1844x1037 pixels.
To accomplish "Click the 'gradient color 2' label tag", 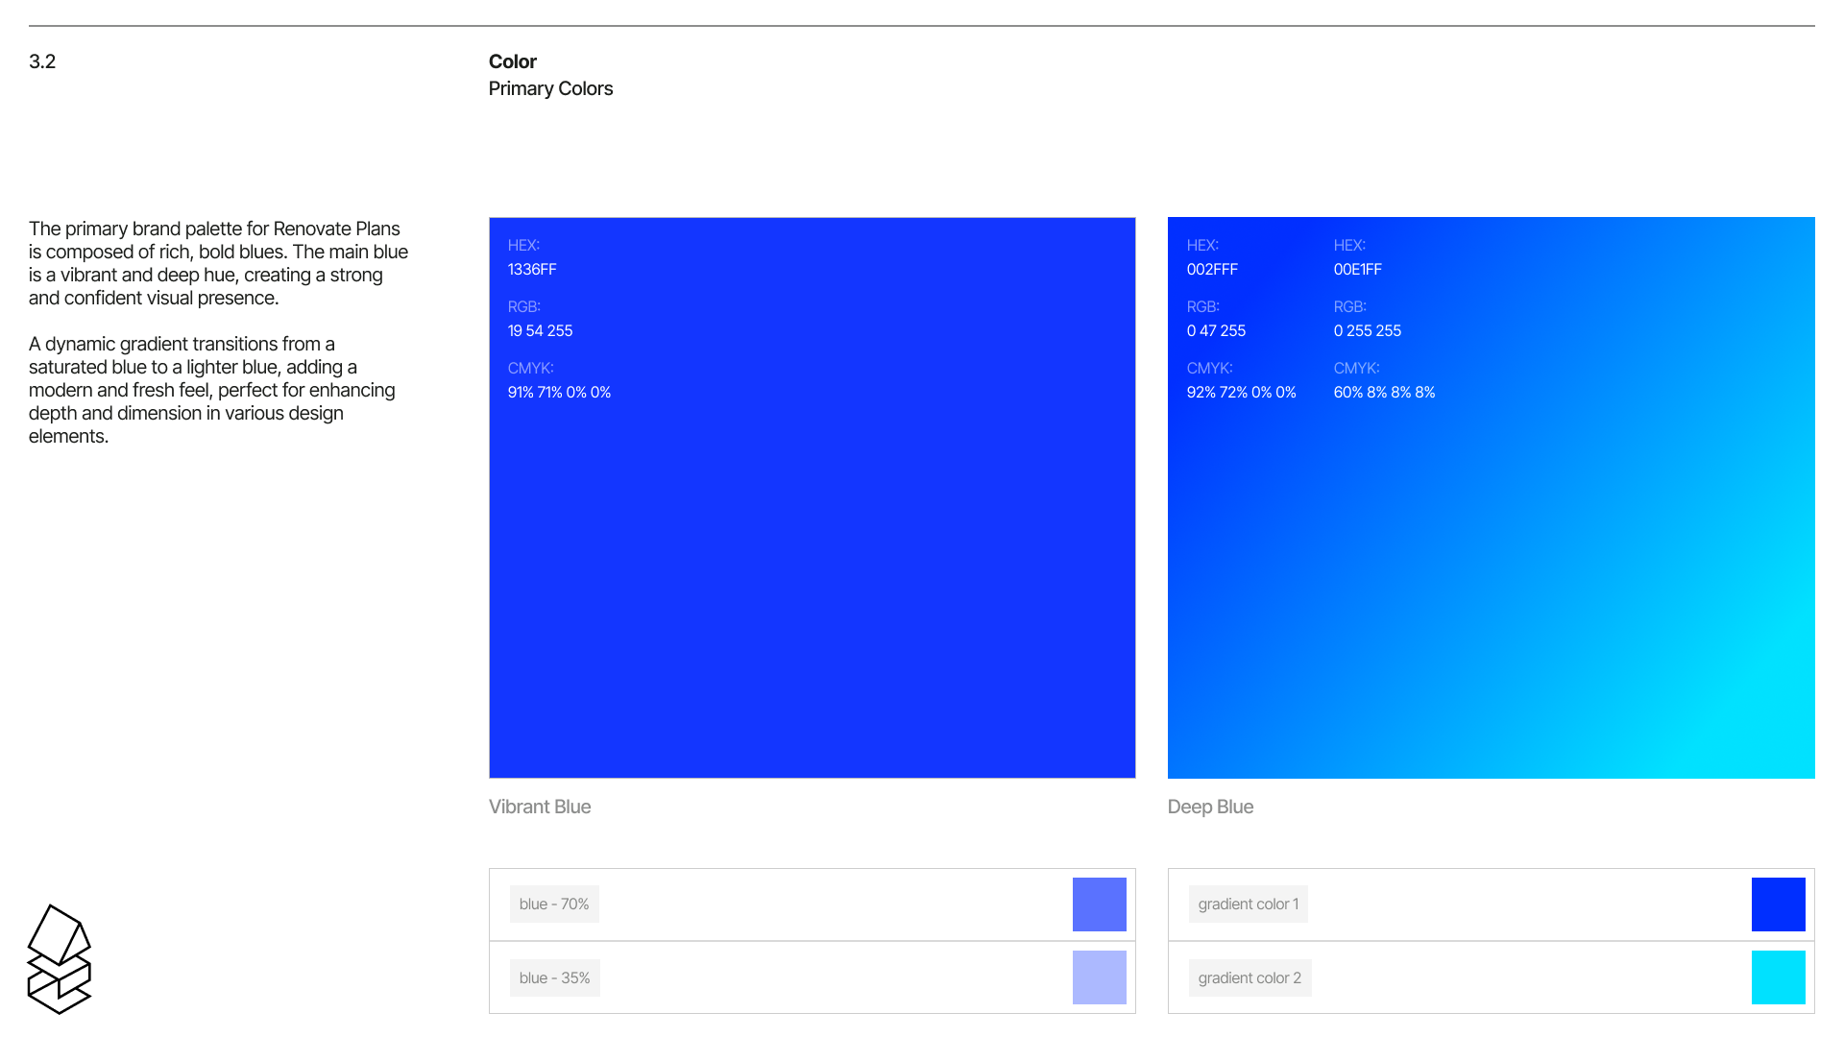I will [1250, 977].
